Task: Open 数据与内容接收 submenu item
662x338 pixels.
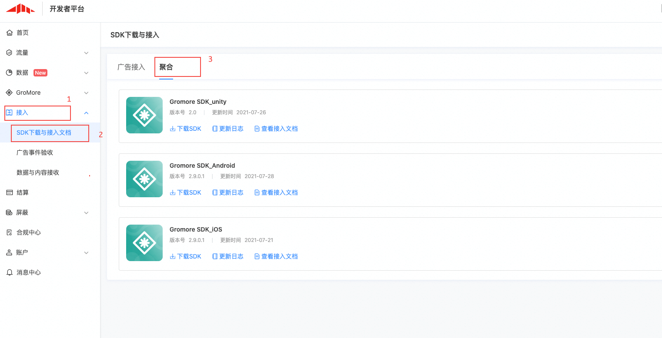Action: coord(38,172)
